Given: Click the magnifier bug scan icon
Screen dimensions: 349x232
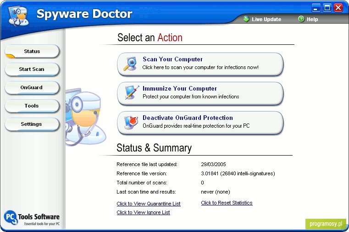Looking at the screenshot, I should (x=130, y=64).
